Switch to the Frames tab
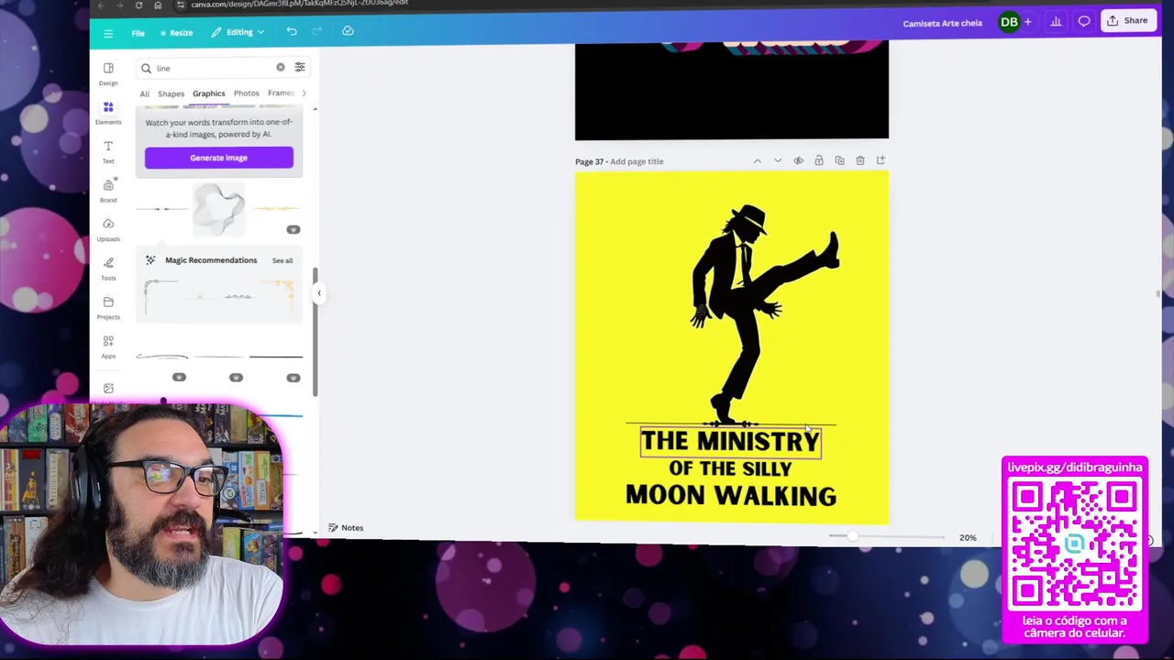The height and width of the screenshot is (660, 1174). (x=281, y=93)
